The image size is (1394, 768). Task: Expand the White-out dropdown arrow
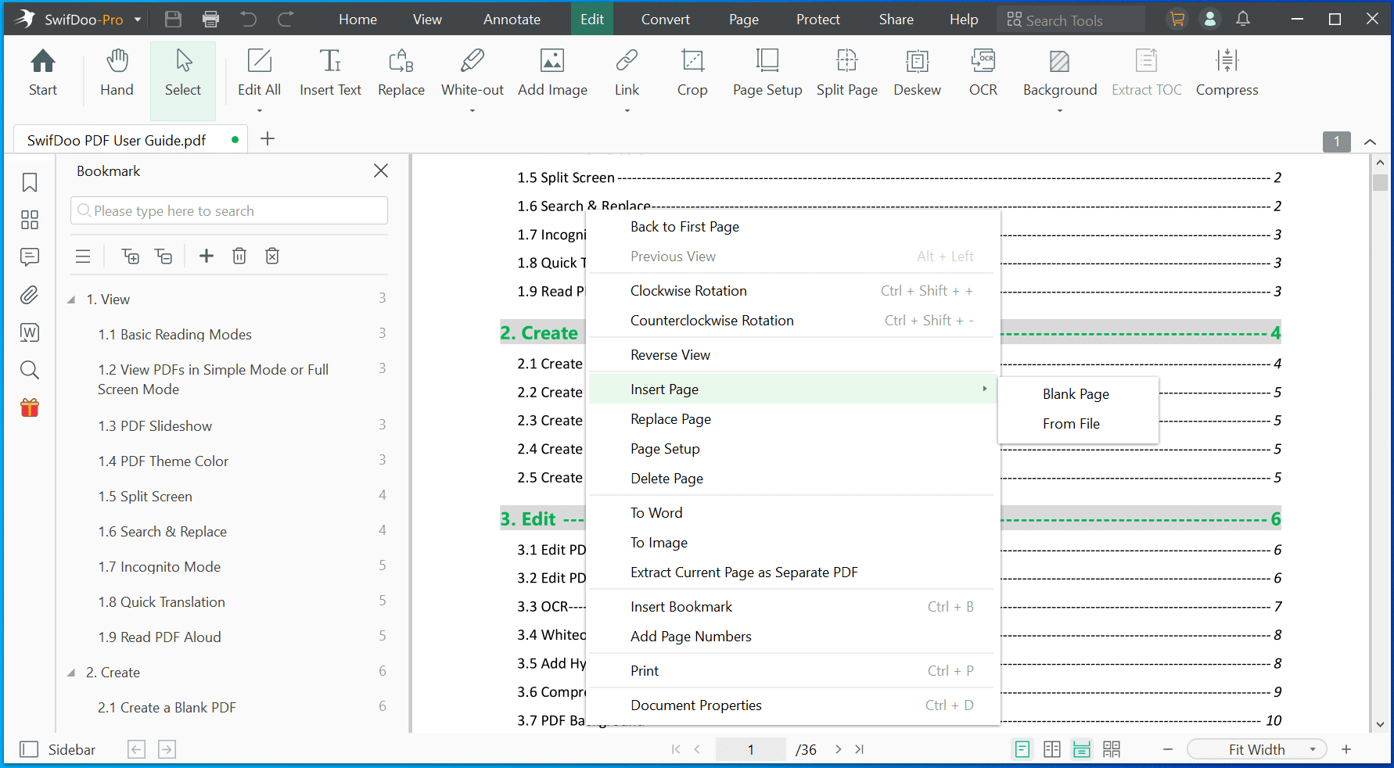tap(472, 111)
